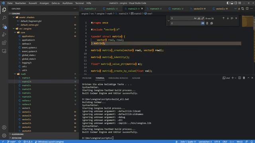
Task: Open customize layout icon in title bar
Action: point(239,3)
